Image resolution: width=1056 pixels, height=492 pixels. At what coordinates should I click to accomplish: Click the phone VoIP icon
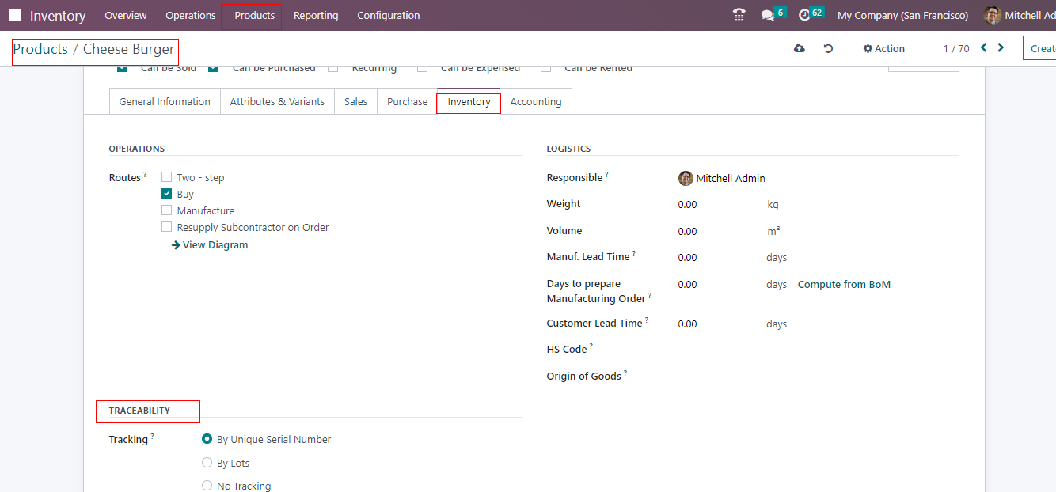click(x=739, y=15)
